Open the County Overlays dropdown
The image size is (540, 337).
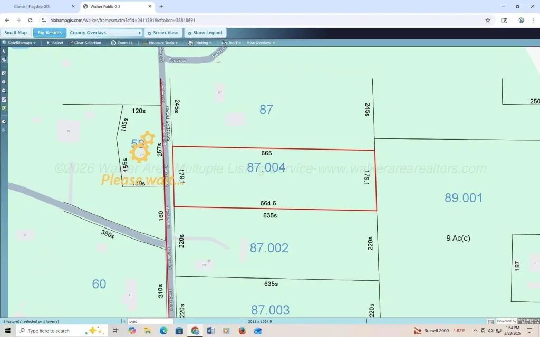click(x=105, y=33)
